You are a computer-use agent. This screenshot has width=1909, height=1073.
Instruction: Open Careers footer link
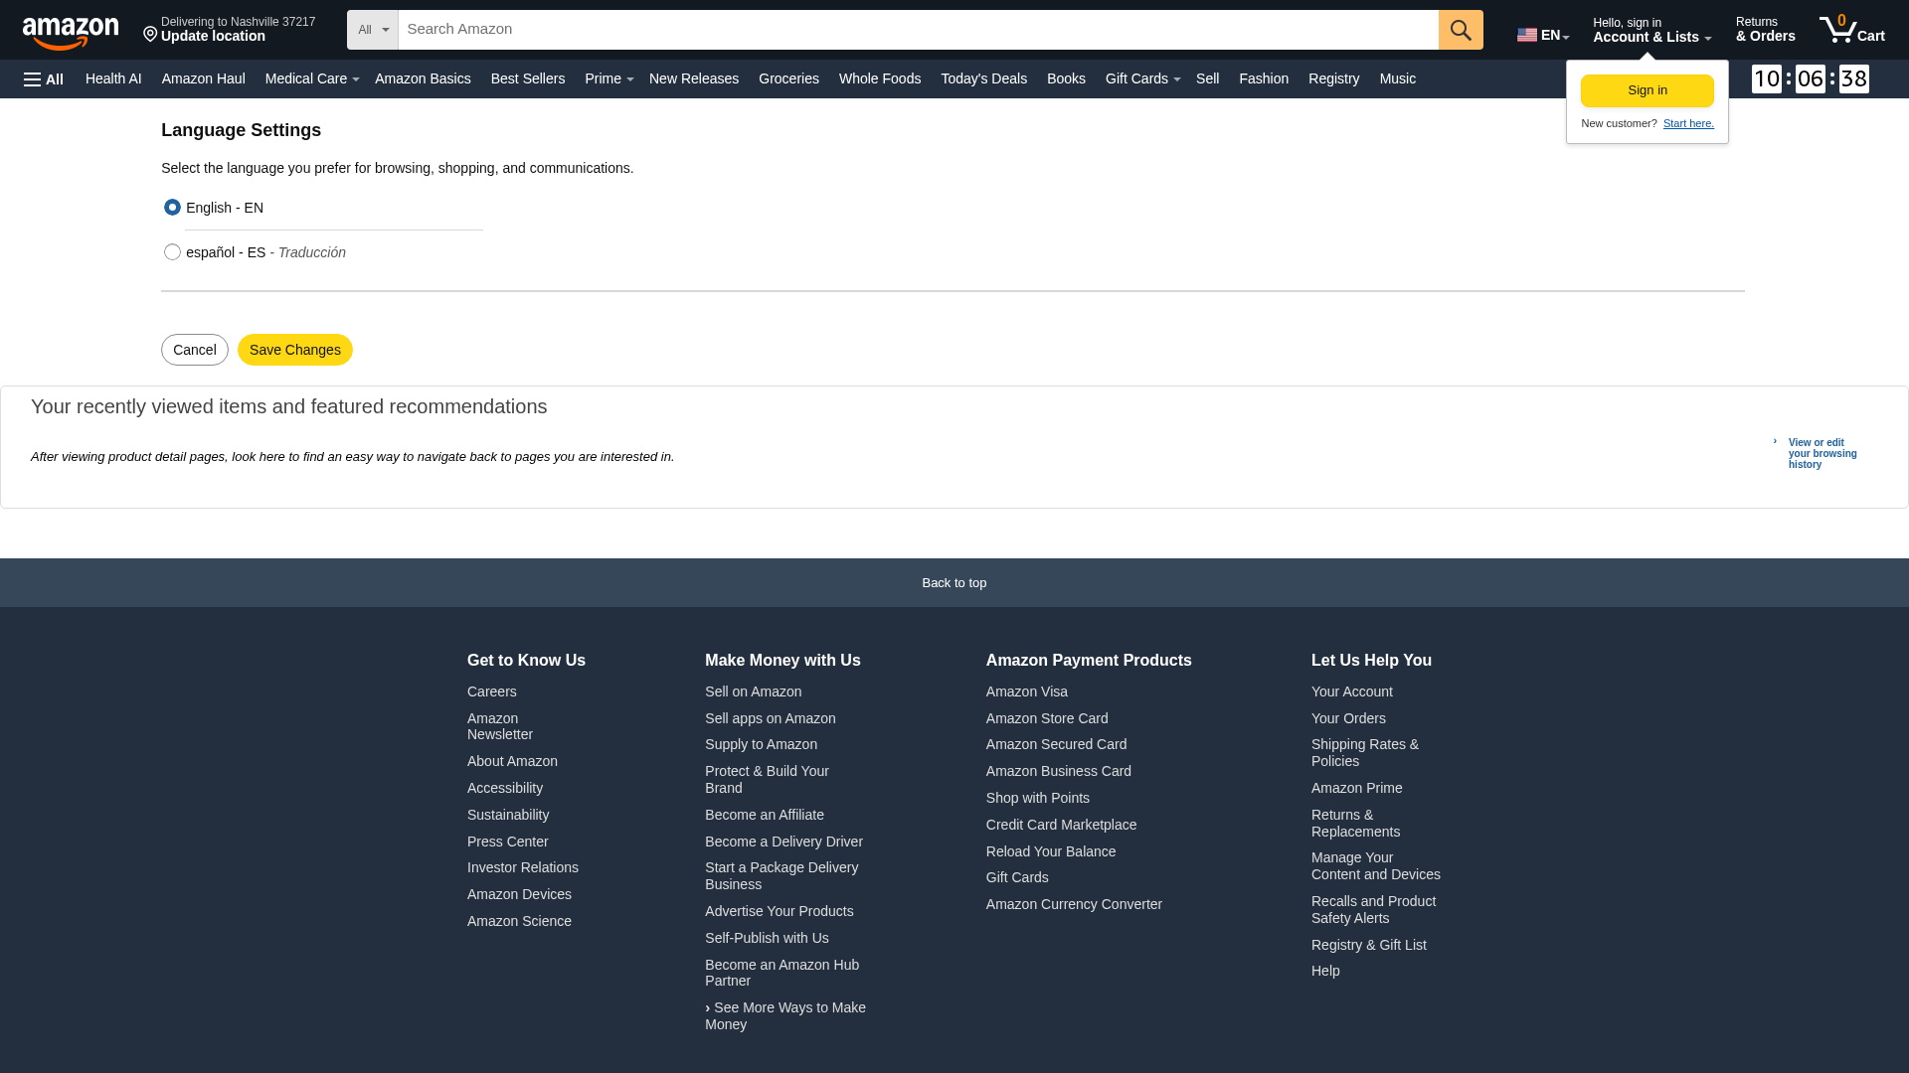point(491,691)
